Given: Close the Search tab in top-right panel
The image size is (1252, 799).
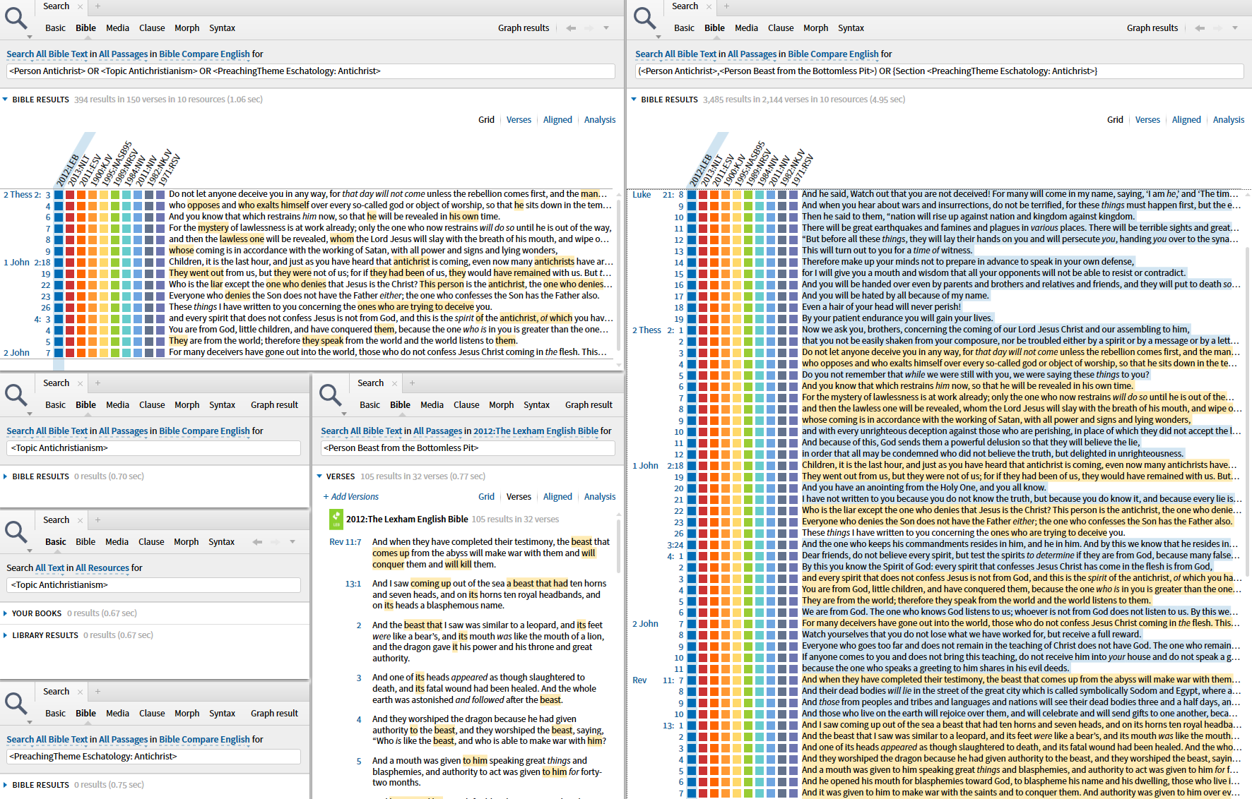Looking at the screenshot, I should point(709,7).
